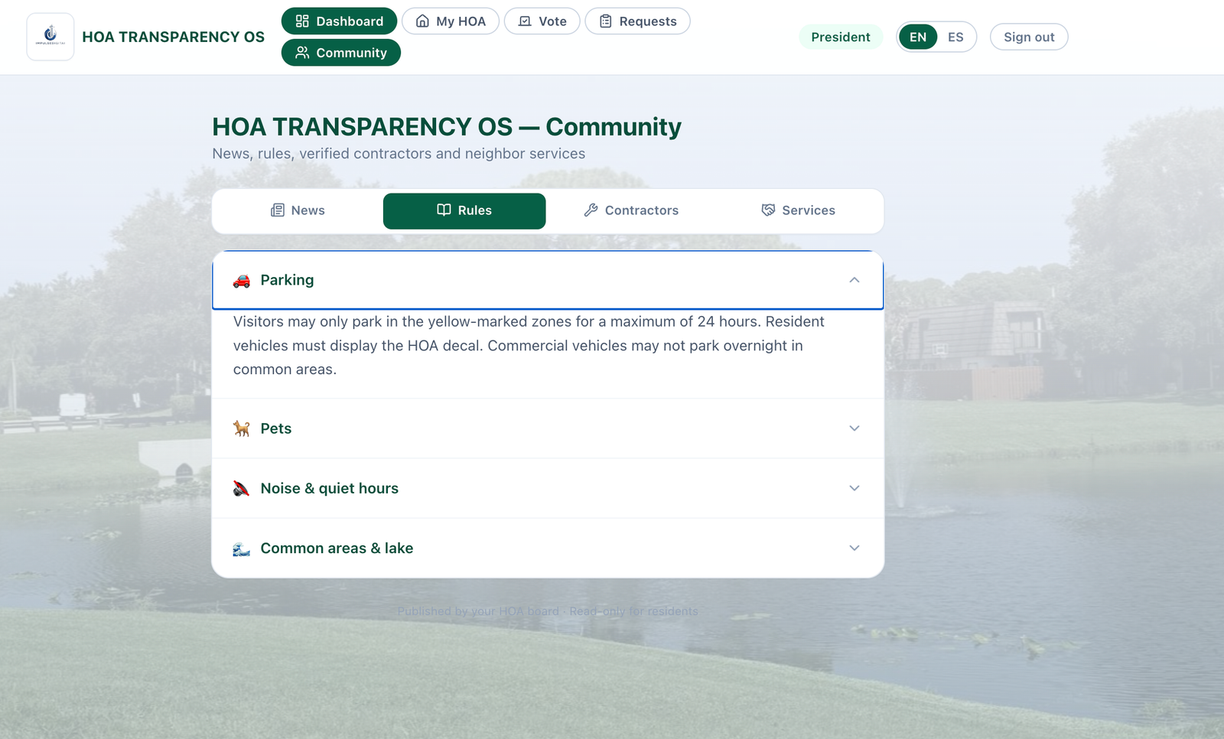Expand the Pets section chevron
The image size is (1224, 739).
855,428
